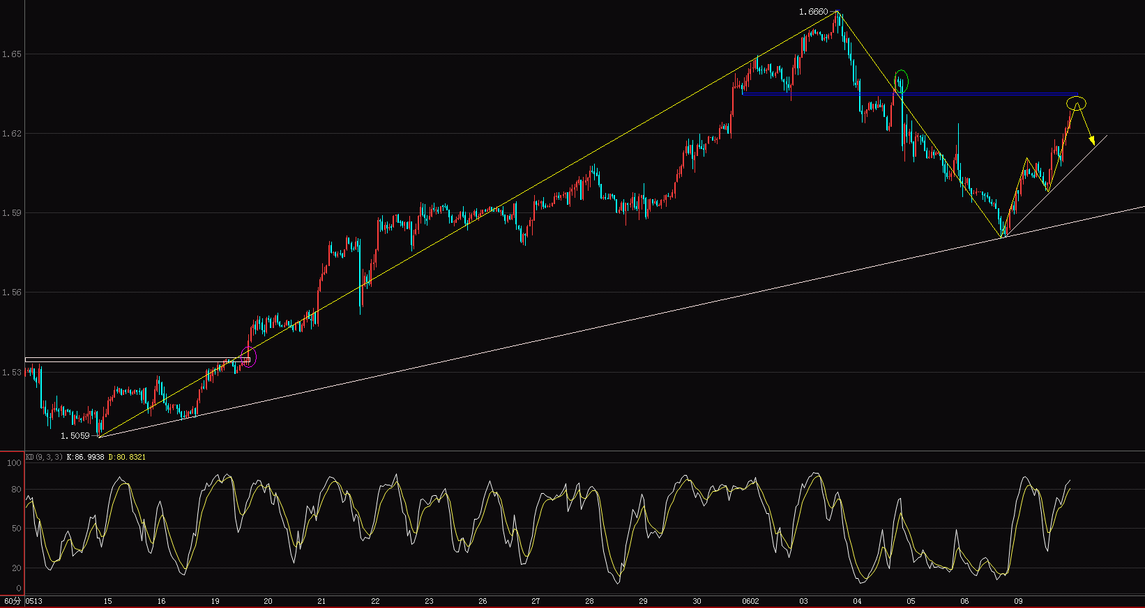The width and height of the screenshot is (1145, 608).
Task: Click the 16 date on time axis
Action: (x=161, y=601)
